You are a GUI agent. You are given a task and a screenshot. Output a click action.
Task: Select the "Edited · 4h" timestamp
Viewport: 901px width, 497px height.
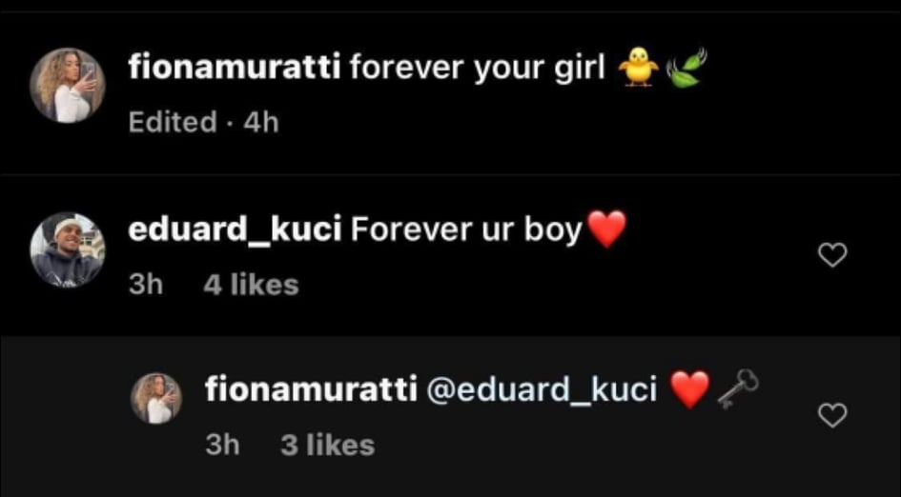[203, 122]
